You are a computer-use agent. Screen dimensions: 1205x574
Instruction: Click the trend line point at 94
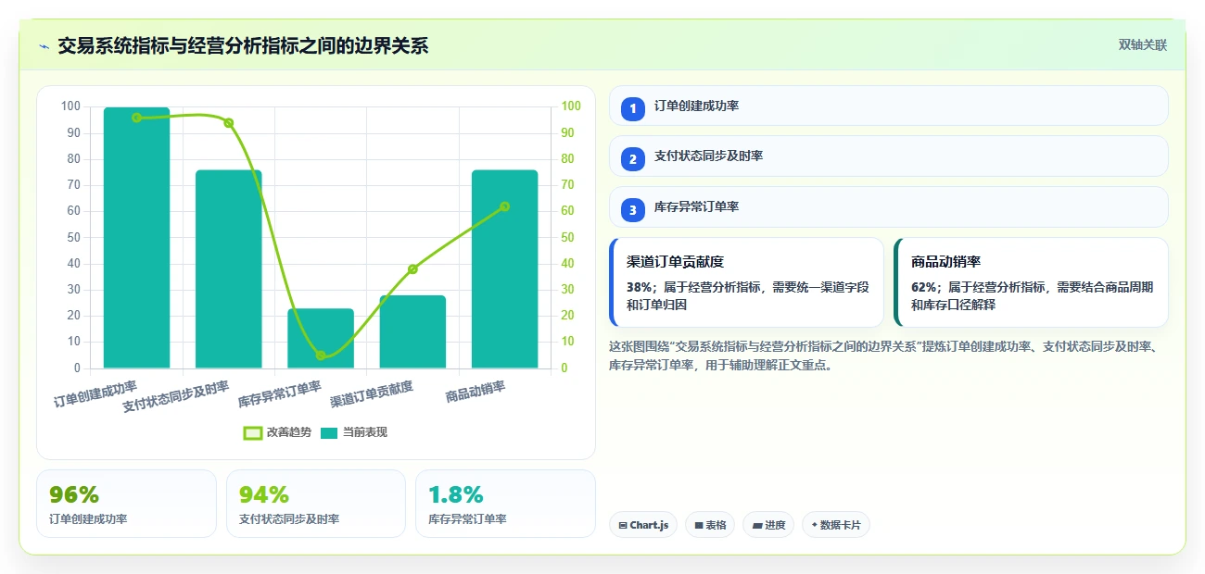point(228,123)
